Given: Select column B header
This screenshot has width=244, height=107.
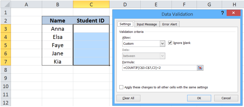Looking at the screenshot, I should pyautogui.click(x=58, y=4).
